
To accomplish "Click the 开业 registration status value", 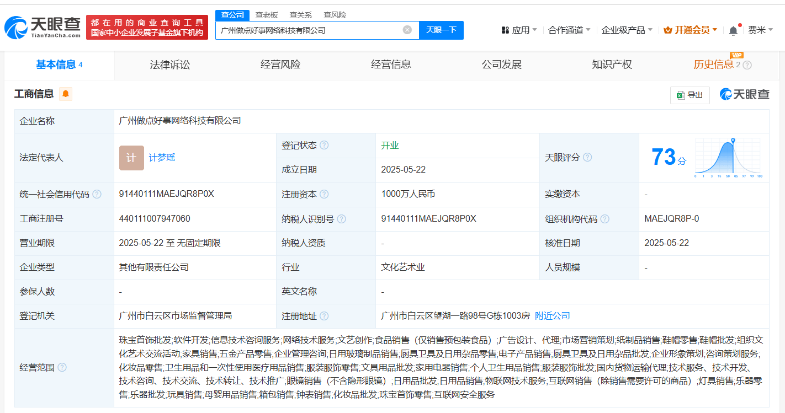I will click(x=390, y=146).
